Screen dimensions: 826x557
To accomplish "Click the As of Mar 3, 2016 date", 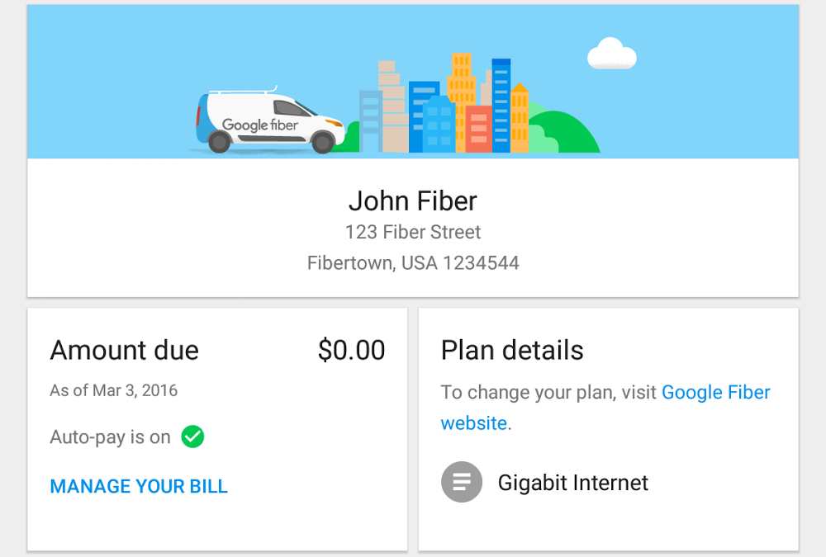I will 114,390.
